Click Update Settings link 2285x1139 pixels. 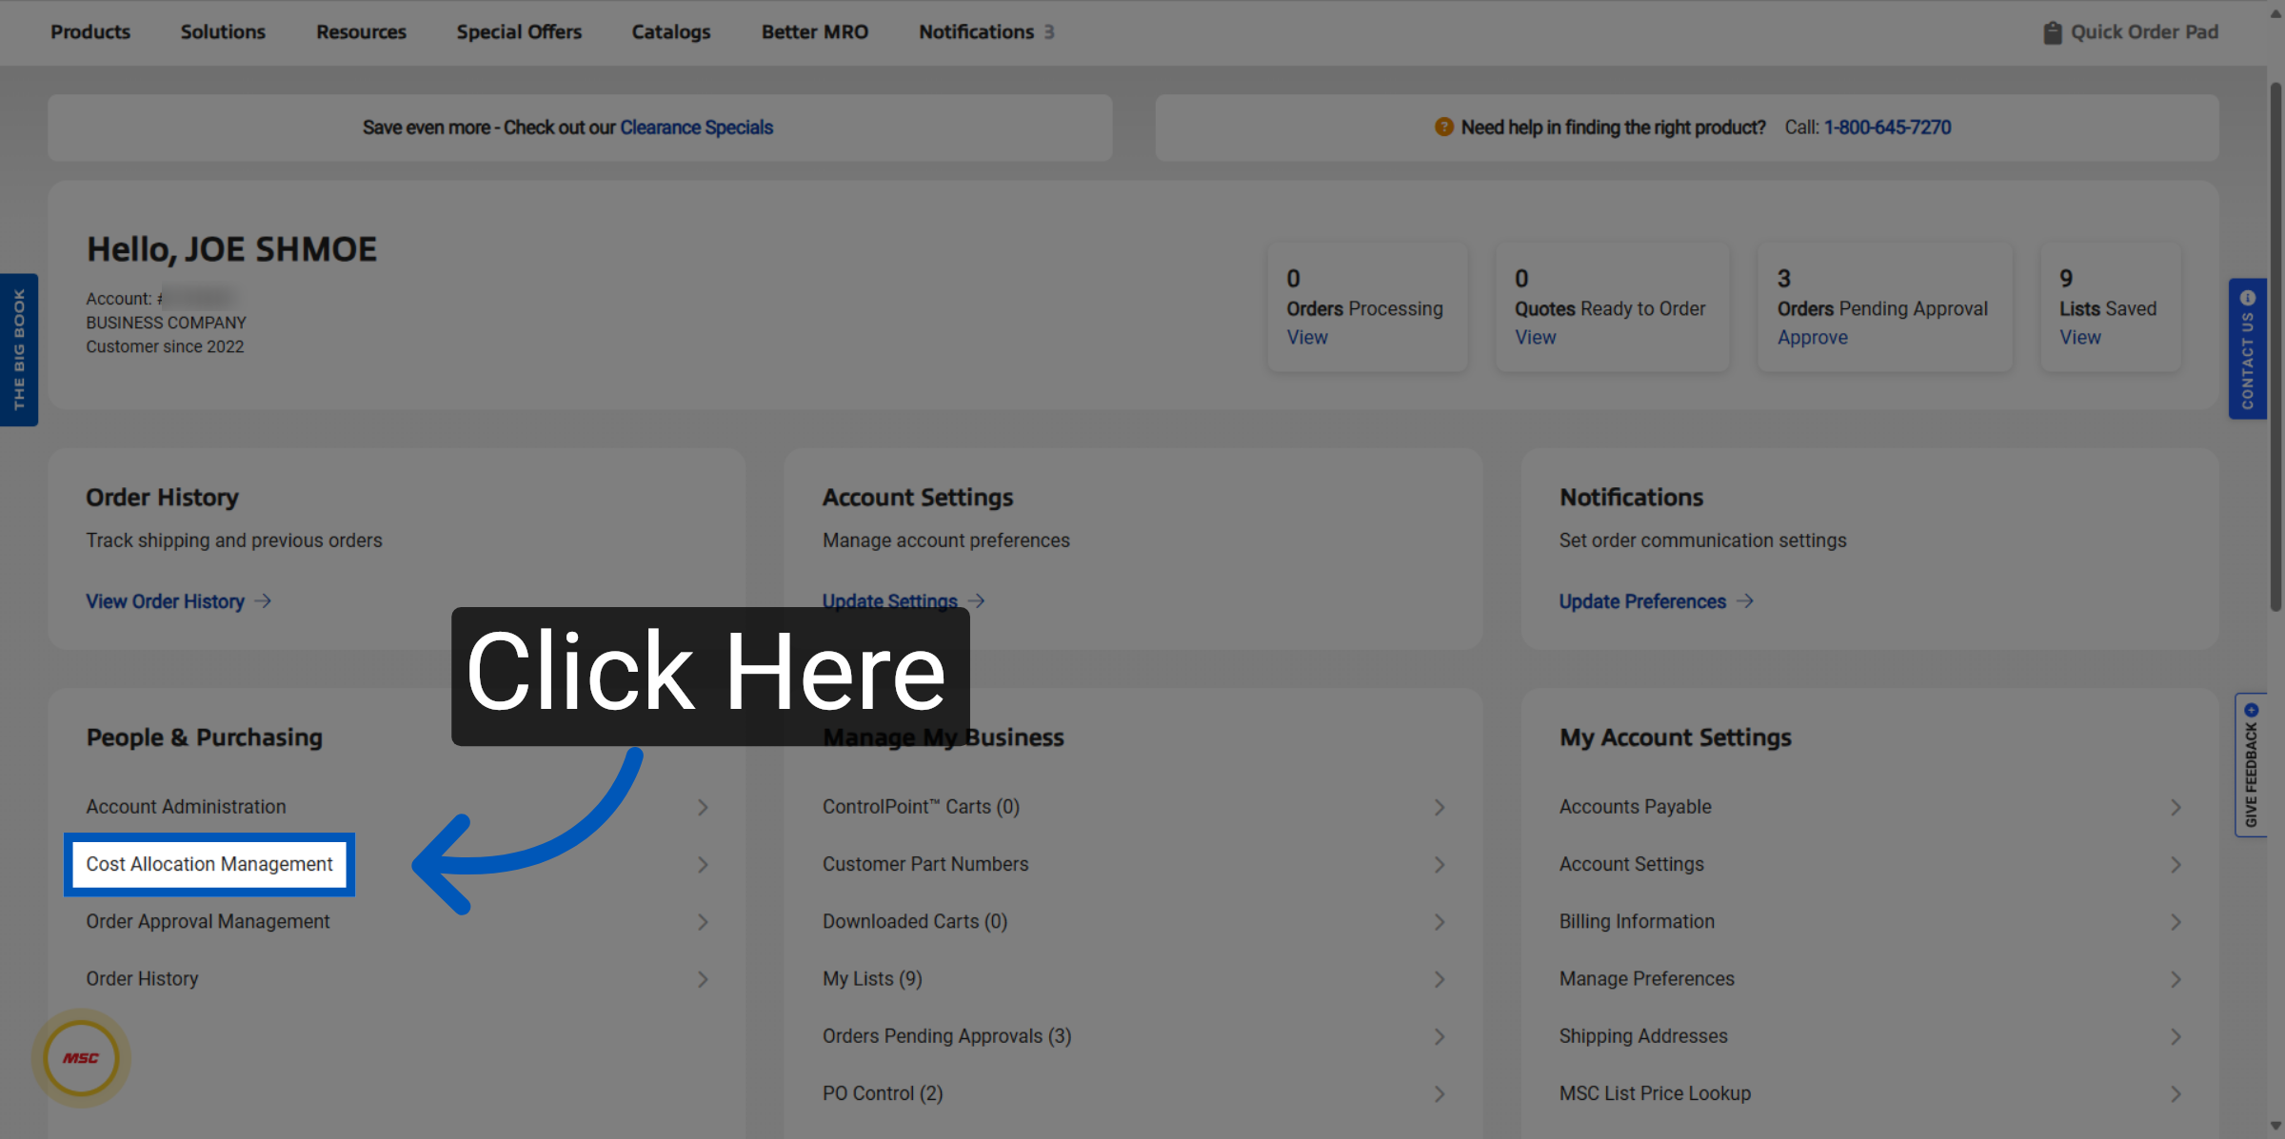pos(889,601)
